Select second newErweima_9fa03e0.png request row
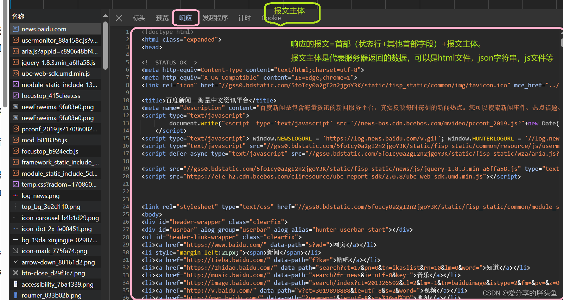This screenshot has height=300, width=563. 56,118
